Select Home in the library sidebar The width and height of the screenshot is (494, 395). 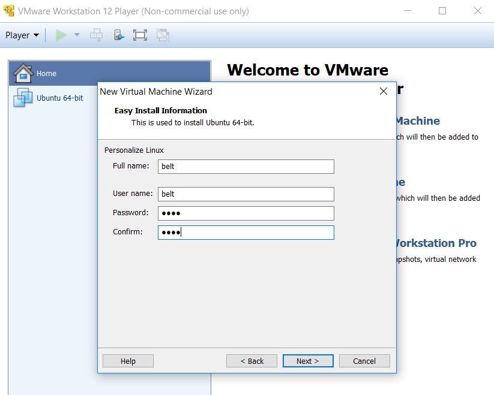point(110,73)
